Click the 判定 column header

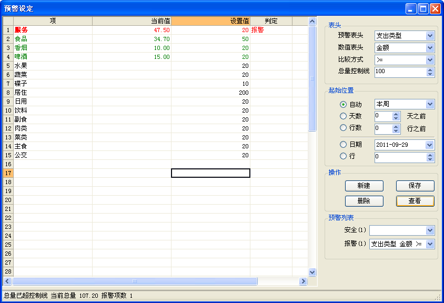click(x=271, y=21)
